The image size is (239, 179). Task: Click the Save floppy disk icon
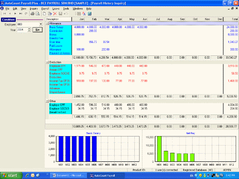(x=60, y=14)
